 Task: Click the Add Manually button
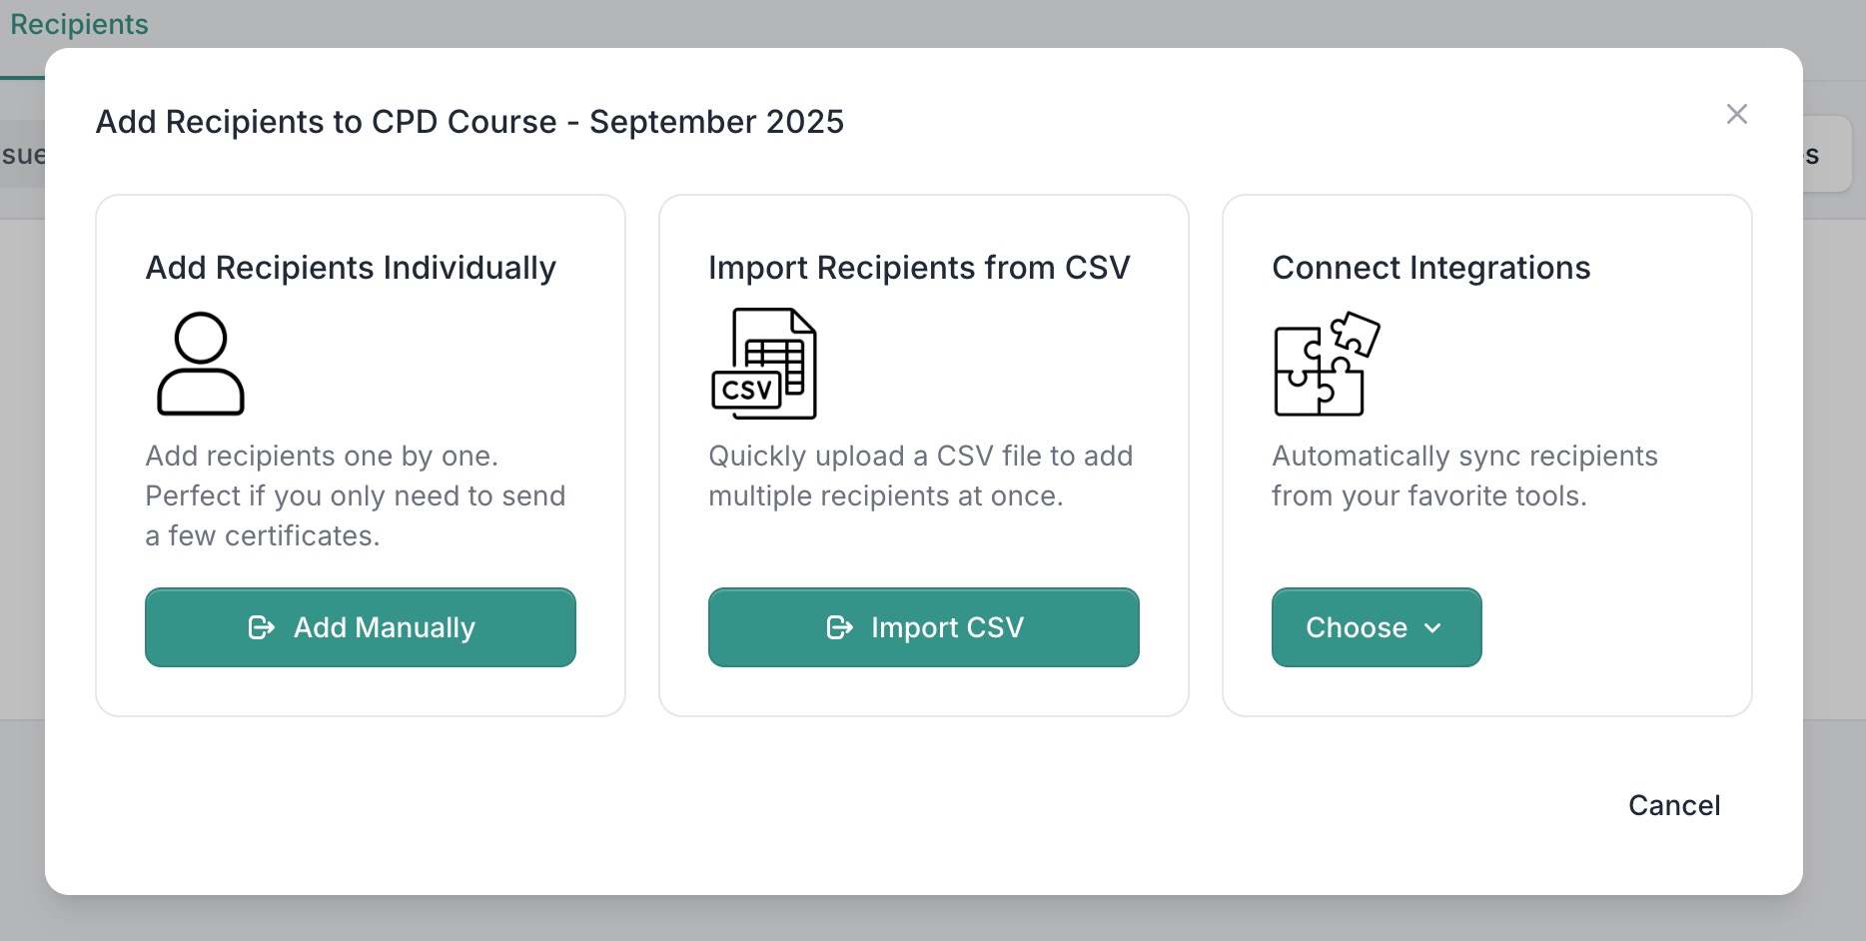tap(360, 627)
